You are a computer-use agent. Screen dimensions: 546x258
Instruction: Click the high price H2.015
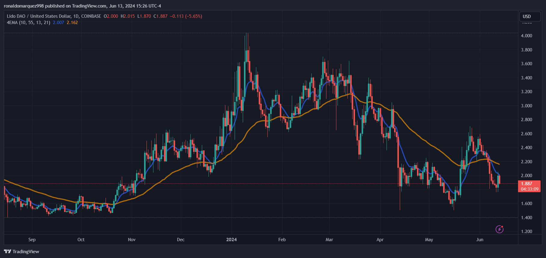point(128,16)
